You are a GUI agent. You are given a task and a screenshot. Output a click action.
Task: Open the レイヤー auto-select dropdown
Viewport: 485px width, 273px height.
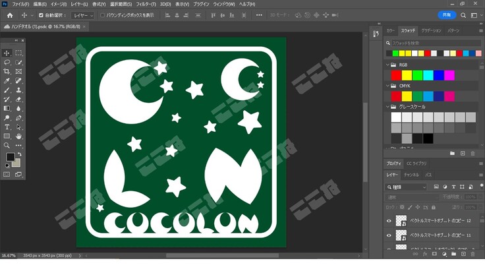pyautogui.click(x=83, y=15)
